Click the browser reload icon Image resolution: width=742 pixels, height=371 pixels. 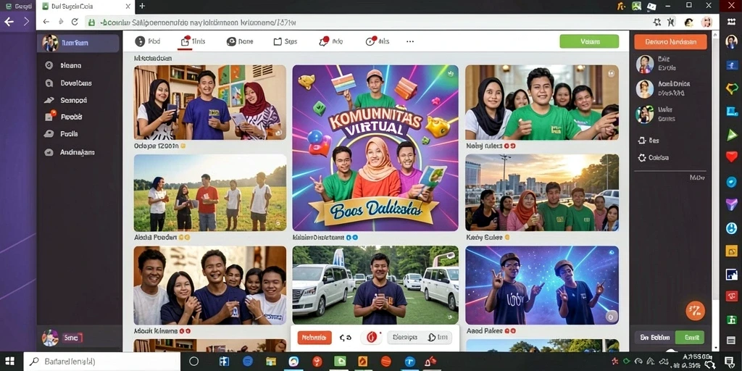pyautogui.click(x=75, y=22)
